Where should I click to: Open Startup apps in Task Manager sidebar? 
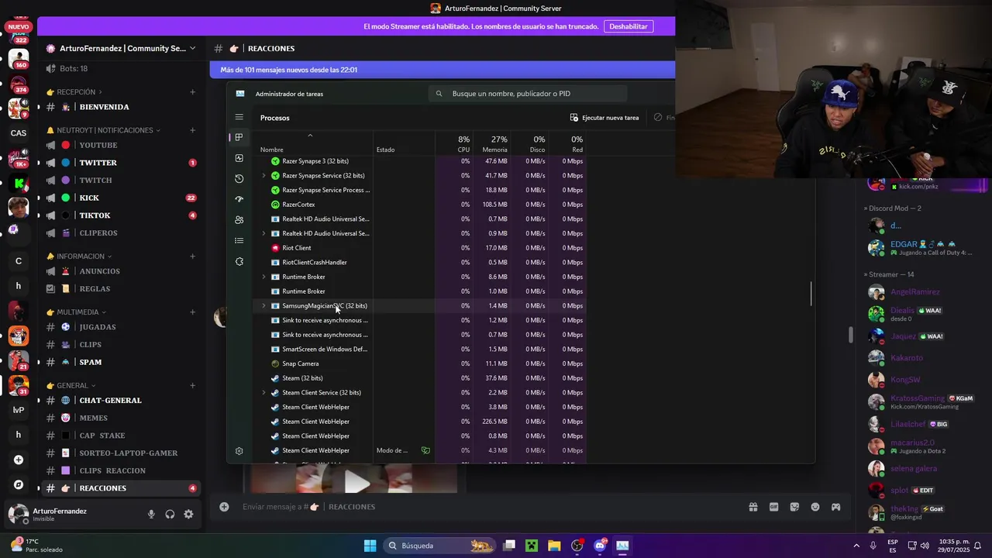[x=239, y=199]
